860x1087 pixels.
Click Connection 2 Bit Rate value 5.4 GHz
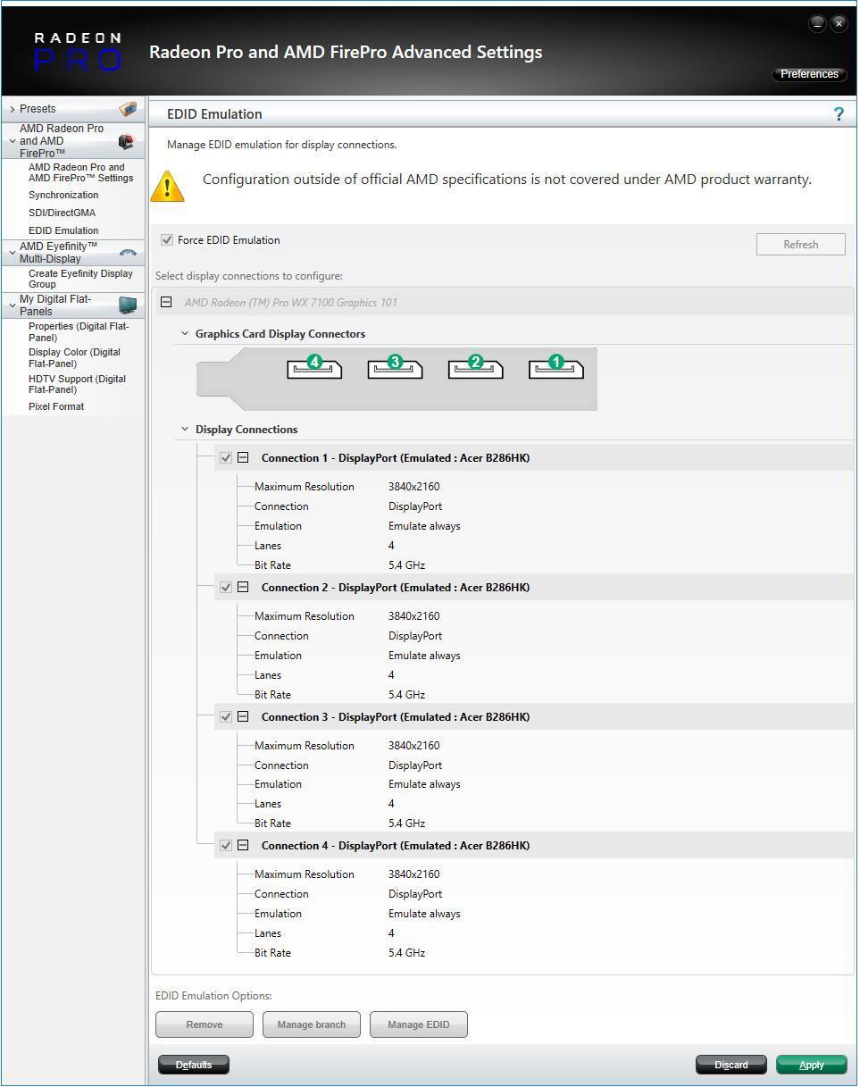406,695
